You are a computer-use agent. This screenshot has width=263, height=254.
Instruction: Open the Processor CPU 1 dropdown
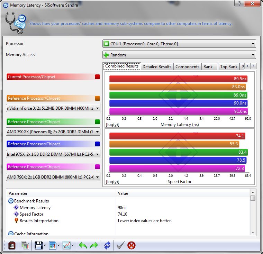(179, 44)
